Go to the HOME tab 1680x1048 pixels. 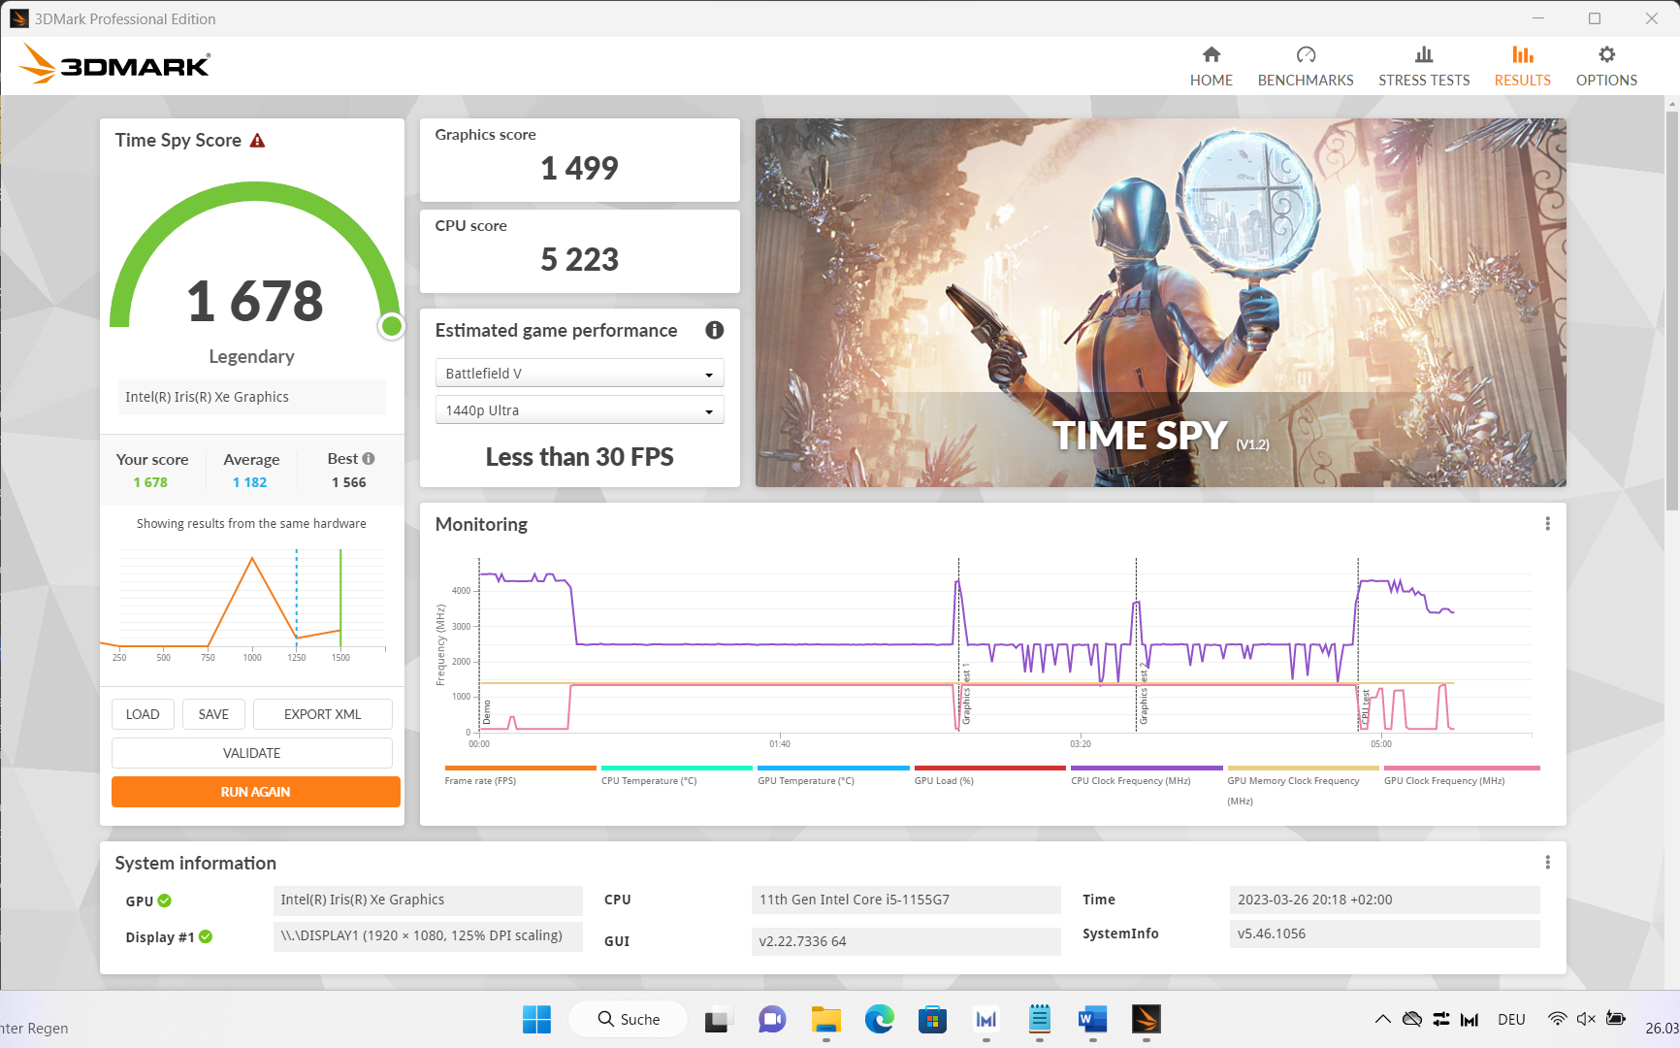(x=1211, y=67)
